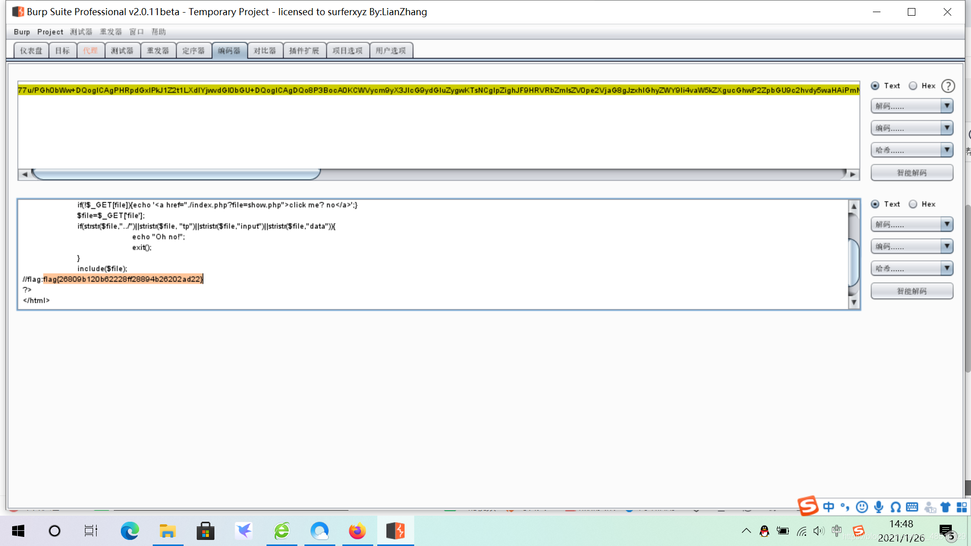The height and width of the screenshot is (546, 971).
Task: Switch to the 仪表盘 (Dashboard) tab
Action: pos(31,51)
